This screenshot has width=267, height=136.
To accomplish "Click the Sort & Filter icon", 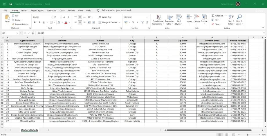I will point(231,17).
